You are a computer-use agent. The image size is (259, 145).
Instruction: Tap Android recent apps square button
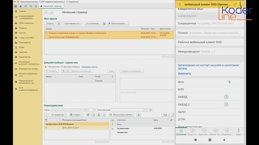coord(195,140)
